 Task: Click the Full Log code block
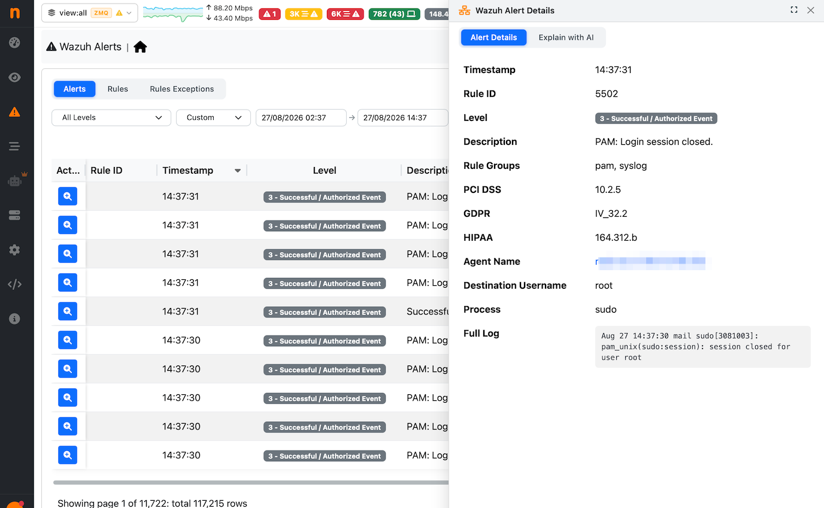click(x=703, y=347)
